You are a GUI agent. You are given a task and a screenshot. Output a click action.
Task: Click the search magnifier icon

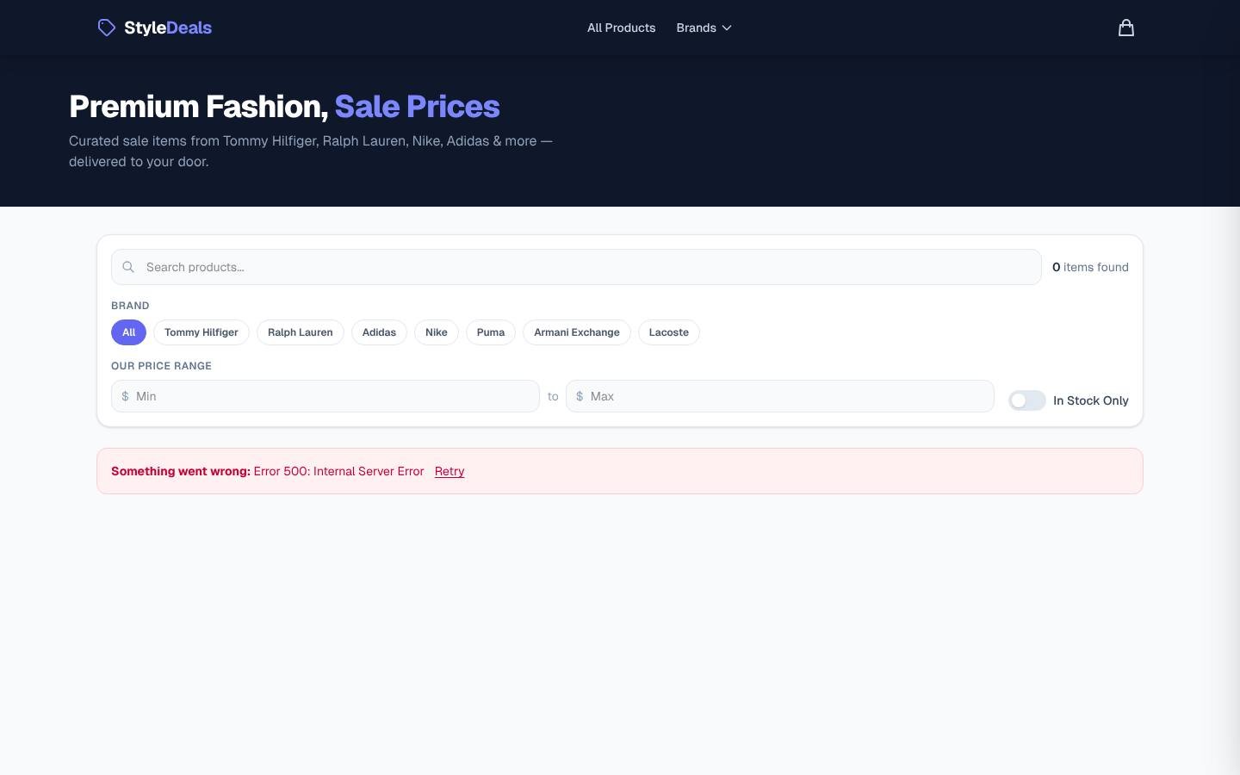(128, 267)
